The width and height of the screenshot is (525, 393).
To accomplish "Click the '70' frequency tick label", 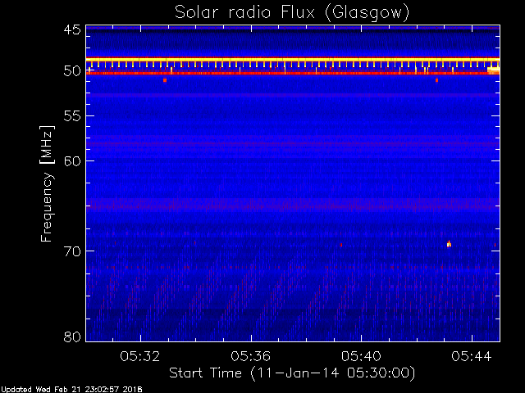I will click(x=72, y=251).
